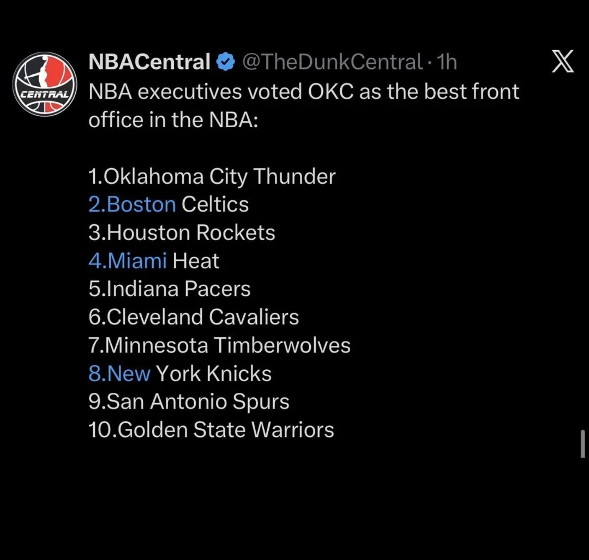
Task: Click the word Celtics
Action: (x=215, y=205)
